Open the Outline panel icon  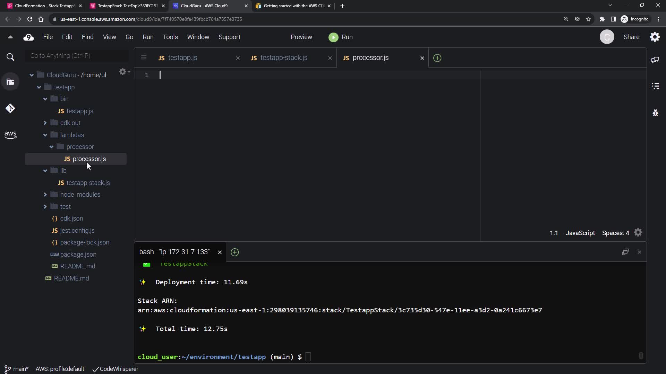coord(655,86)
